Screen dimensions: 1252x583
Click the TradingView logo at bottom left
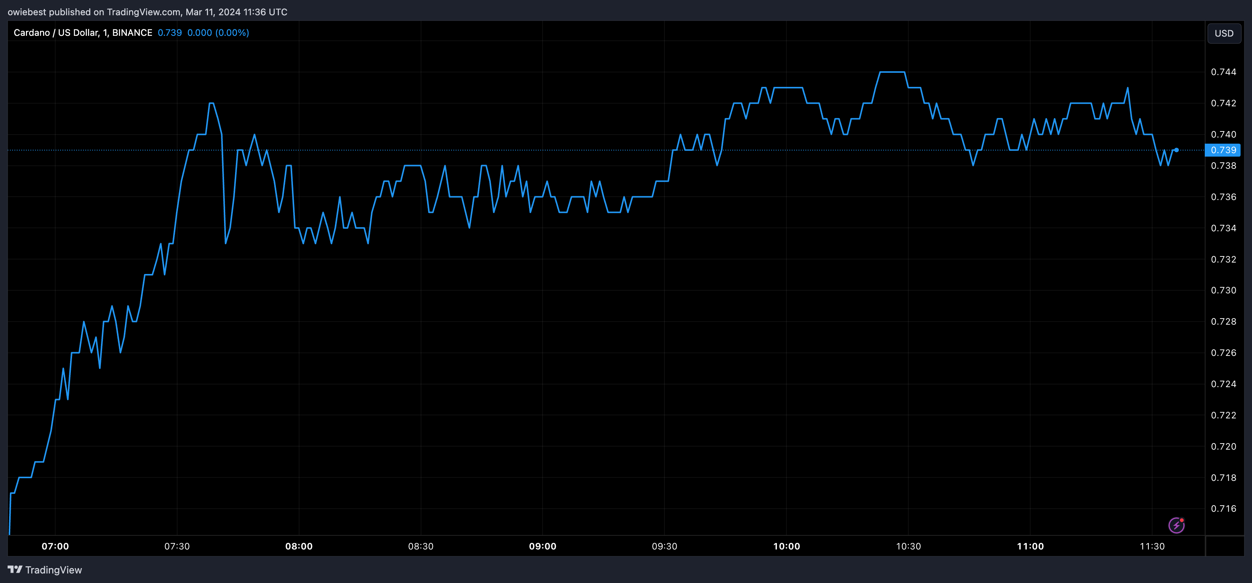coord(45,570)
